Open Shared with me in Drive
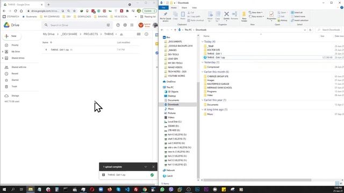The width and height of the screenshot is (344, 193). click(19, 67)
